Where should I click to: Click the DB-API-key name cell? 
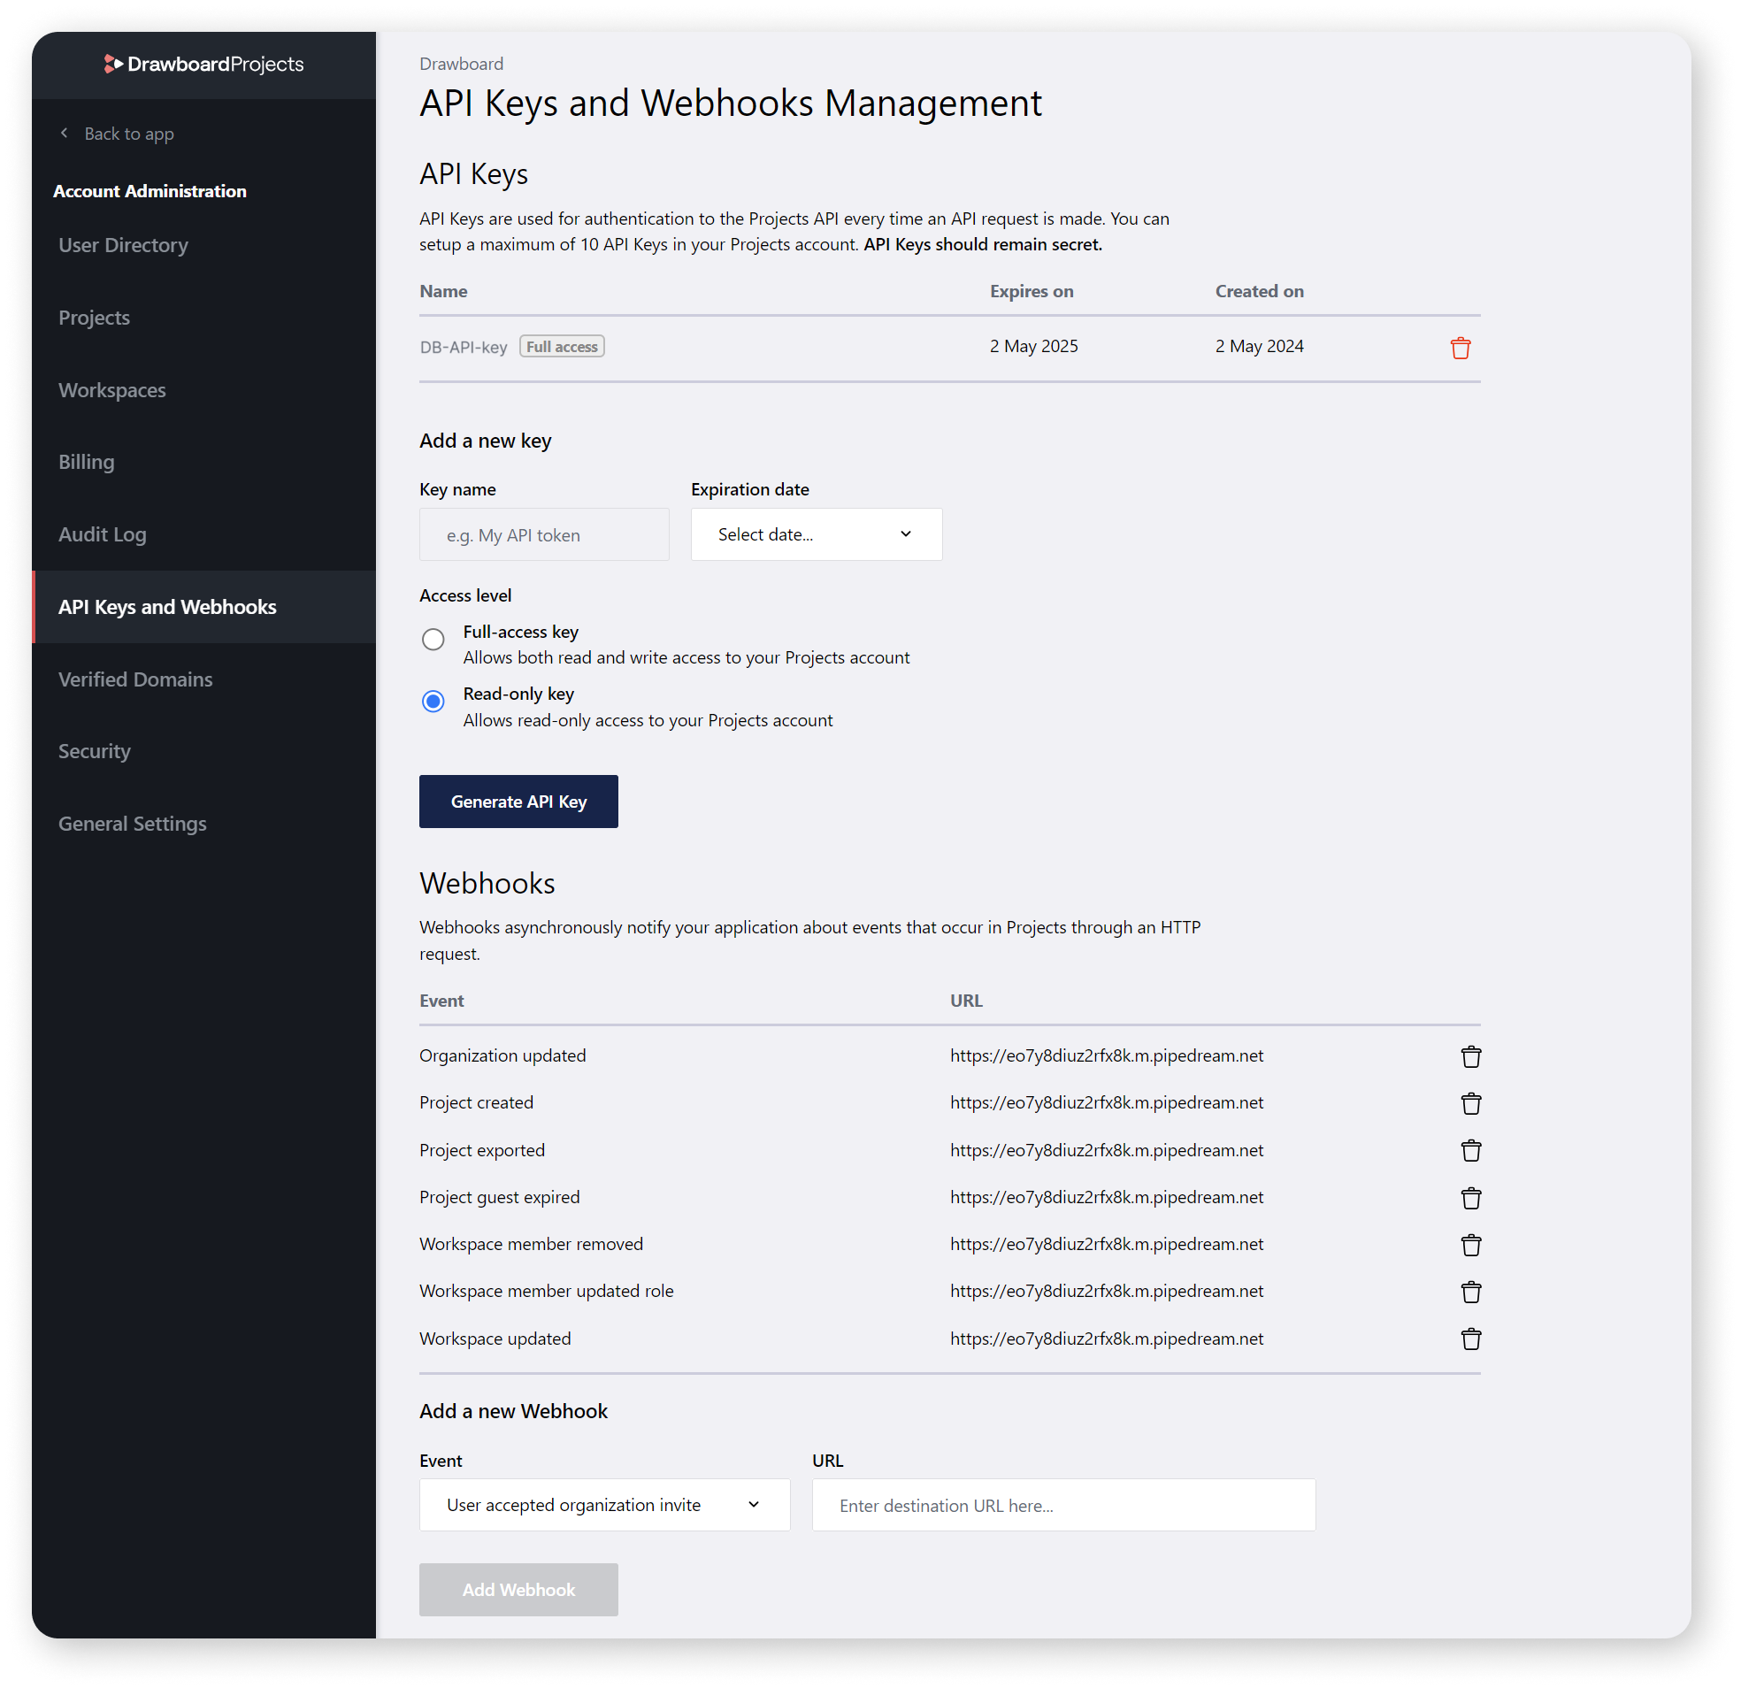coord(463,348)
